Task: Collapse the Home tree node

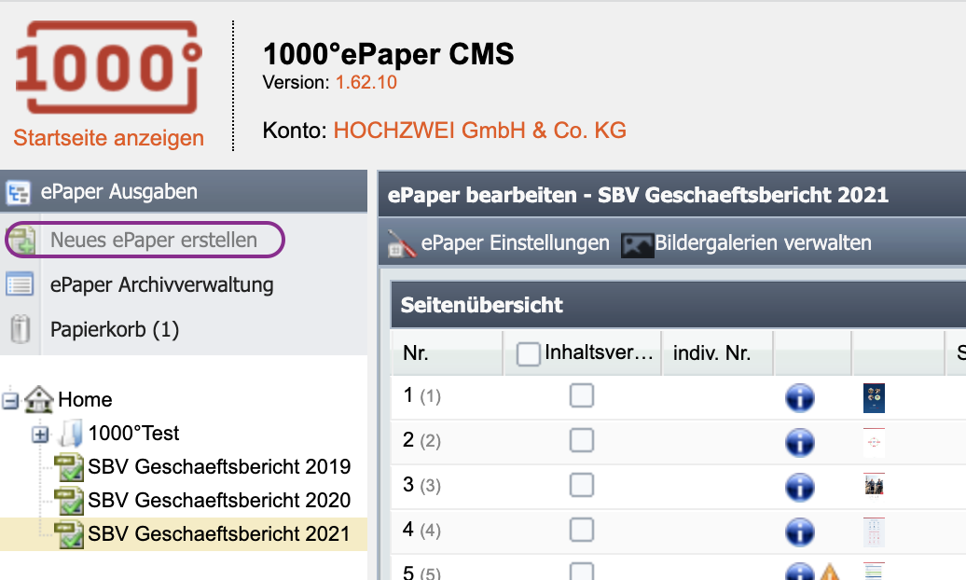Action: [11, 400]
